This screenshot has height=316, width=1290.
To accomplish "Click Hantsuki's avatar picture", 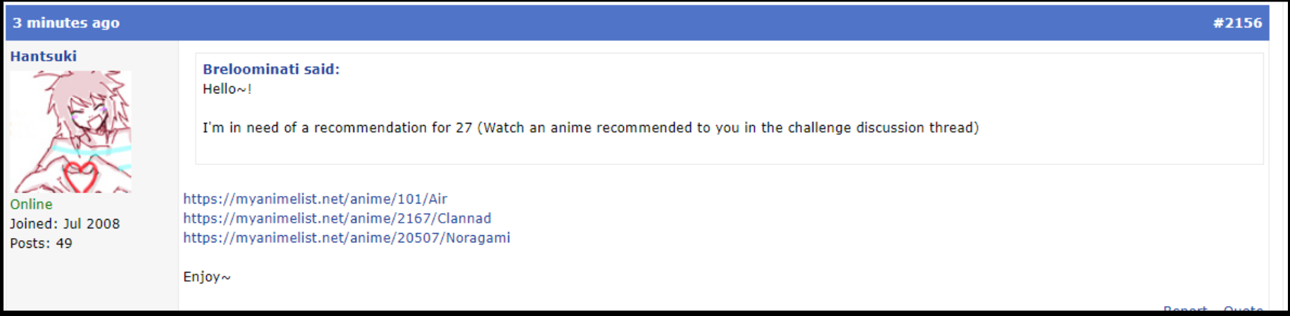I will coord(70,131).
